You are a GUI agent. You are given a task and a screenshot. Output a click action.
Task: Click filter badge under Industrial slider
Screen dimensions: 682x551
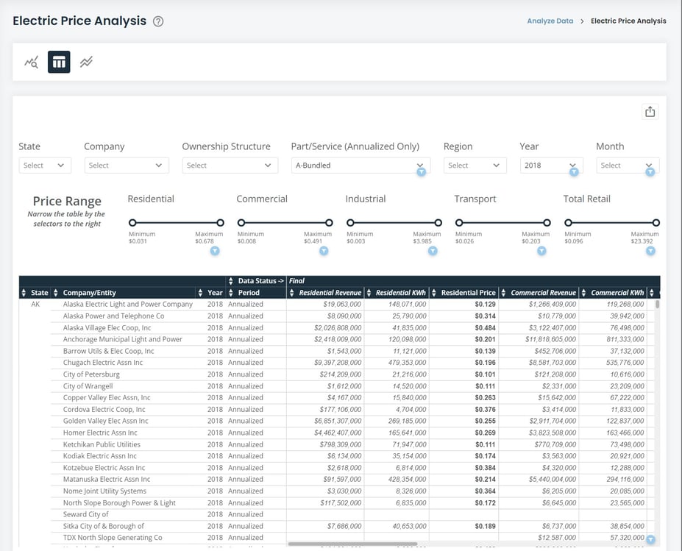pyautogui.click(x=433, y=251)
